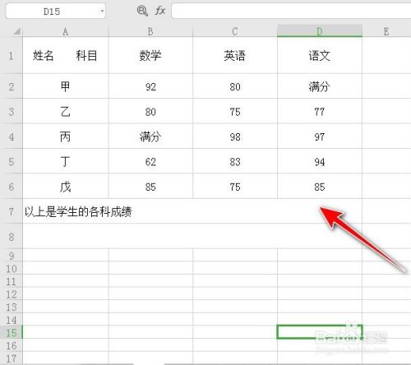Click cell containing 姓名 科目
This screenshot has width=411, height=365.
click(x=66, y=55)
